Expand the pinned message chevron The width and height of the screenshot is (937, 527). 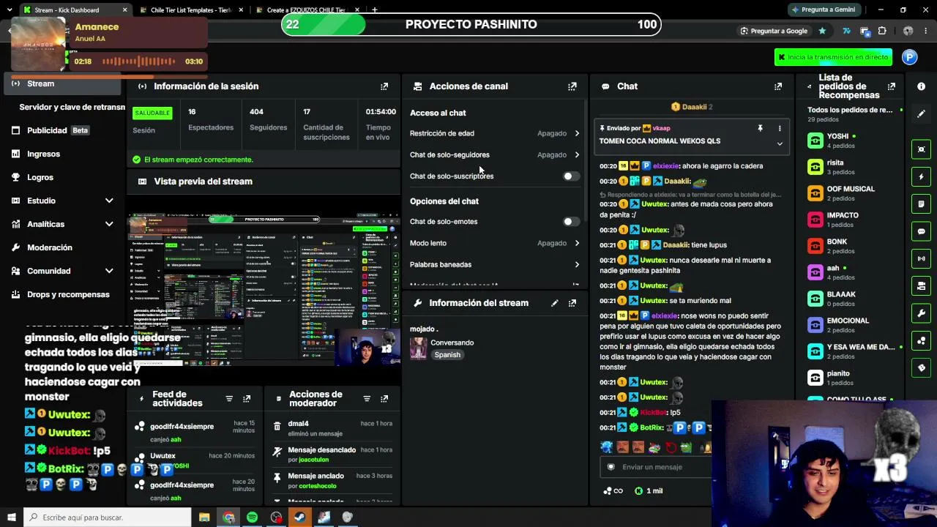tap(780, 144)
